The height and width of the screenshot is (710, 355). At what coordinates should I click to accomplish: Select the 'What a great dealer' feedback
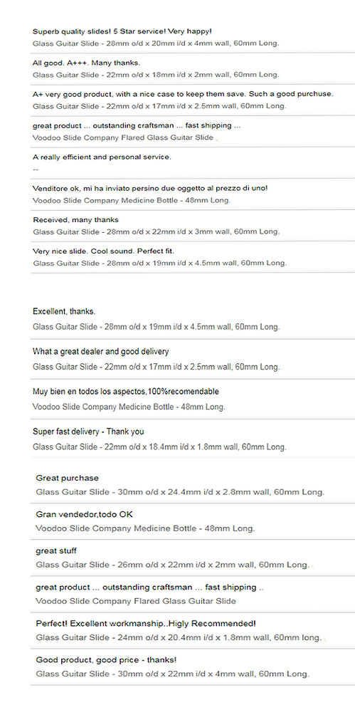point(100,351)
